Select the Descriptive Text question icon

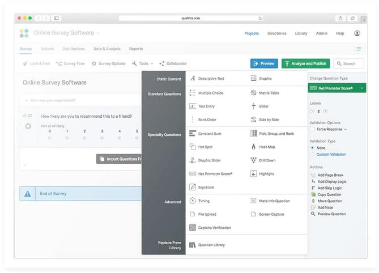[x=193, y=78]
